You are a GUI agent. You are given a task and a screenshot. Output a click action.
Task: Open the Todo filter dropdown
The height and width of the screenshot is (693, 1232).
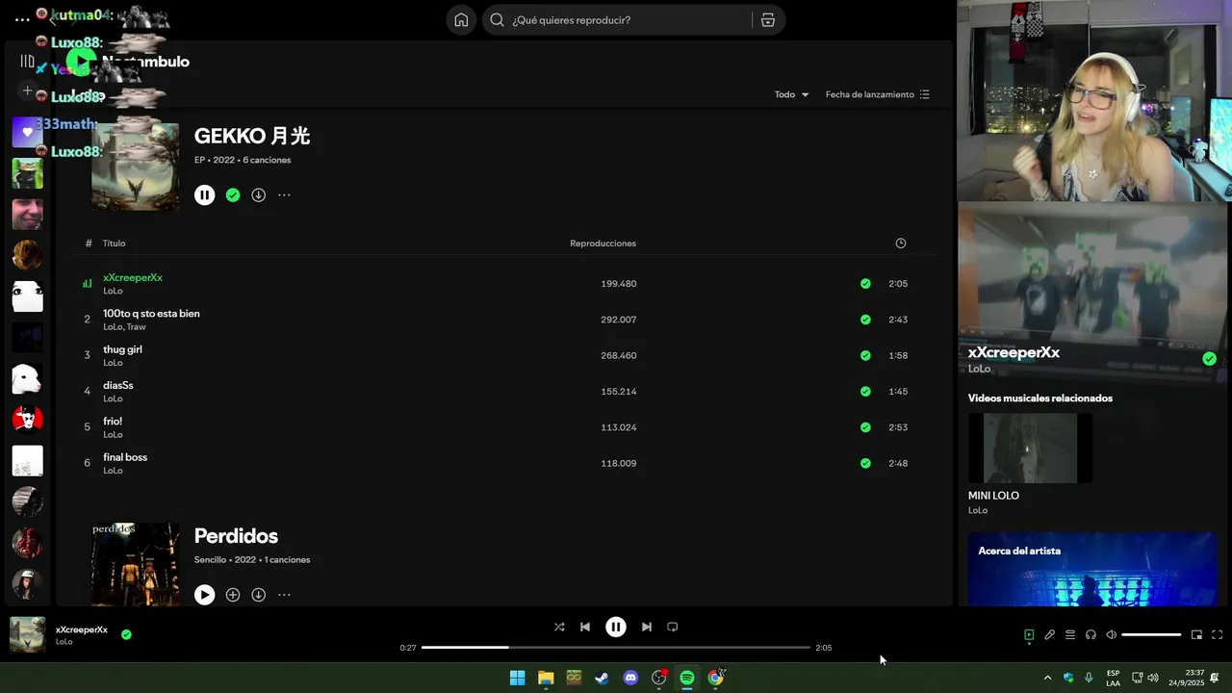click(x=792, y=94)
